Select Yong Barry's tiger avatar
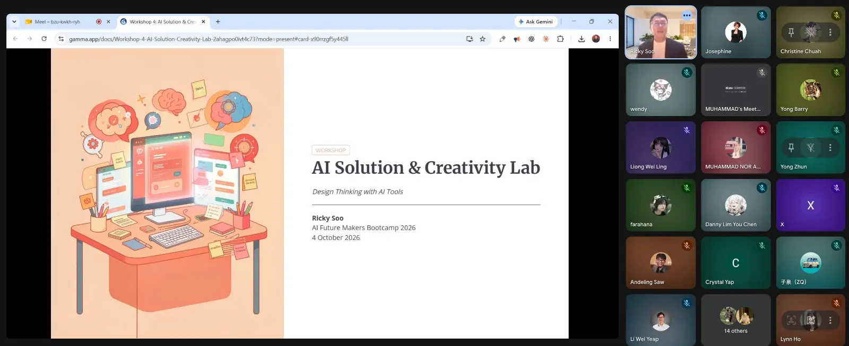 [811, 90]
